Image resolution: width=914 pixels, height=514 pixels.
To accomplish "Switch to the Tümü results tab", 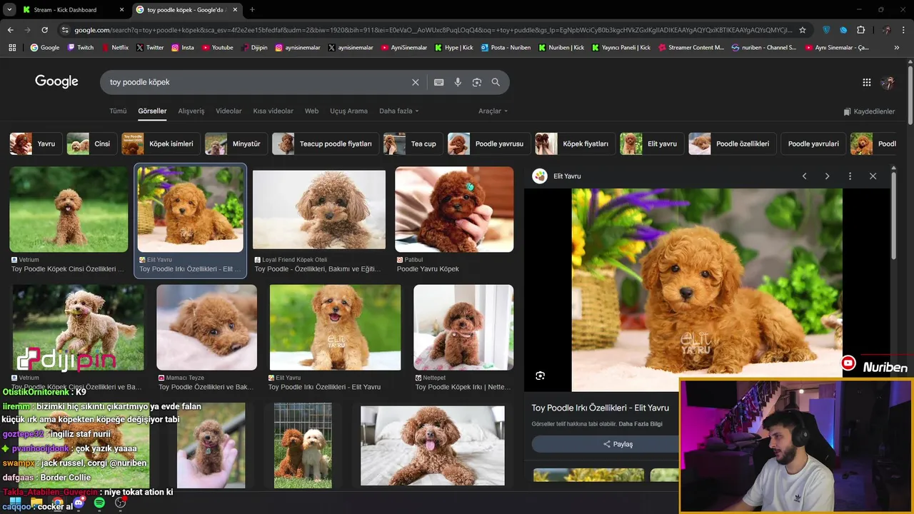I will (118, 111).
